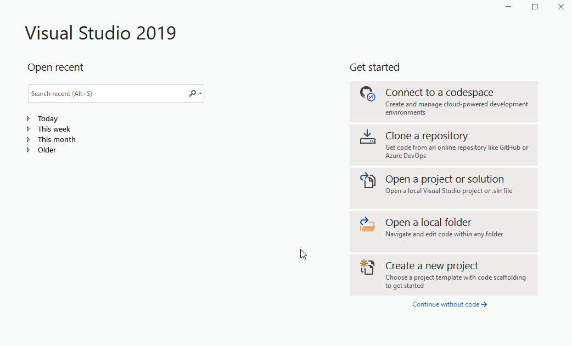Click the Connect to a codespace icon
This screenshot has width=572, height=346.
367,93
